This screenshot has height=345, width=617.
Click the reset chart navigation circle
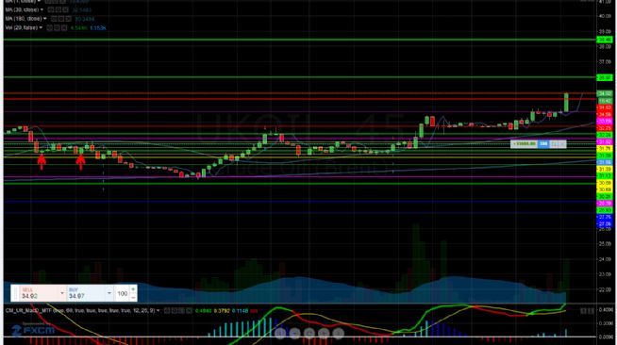click(x=309, y=334)
